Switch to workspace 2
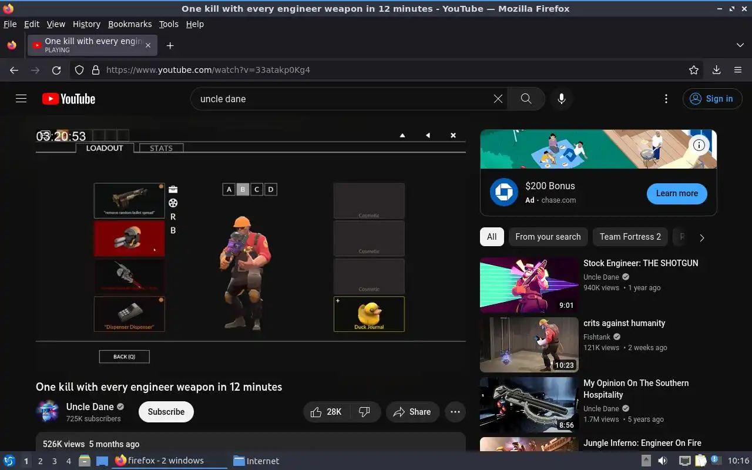The image size is (752, 470). (40, 461)
